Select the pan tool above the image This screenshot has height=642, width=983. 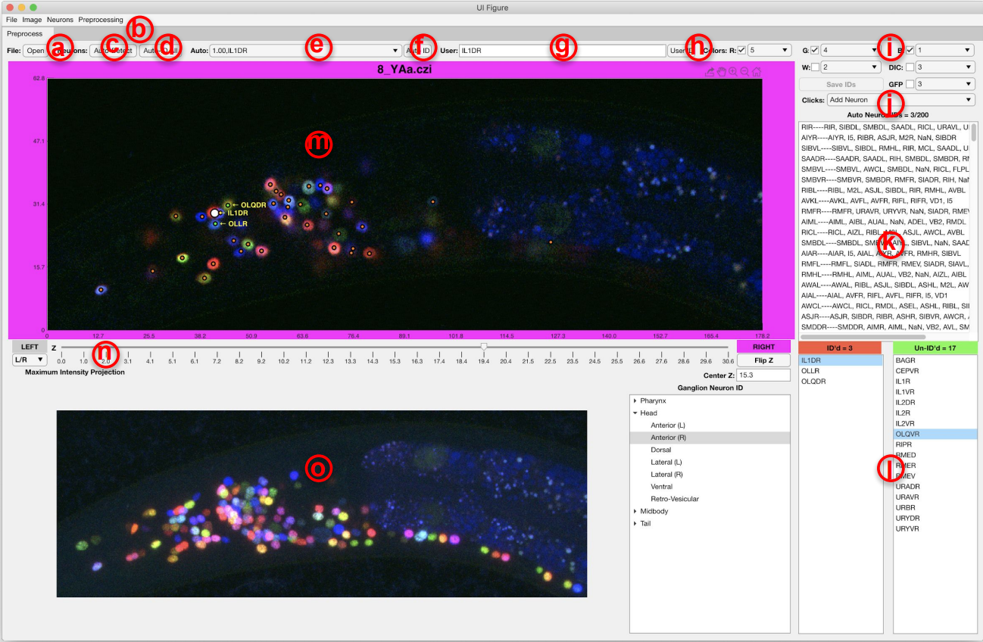(722, 73)
